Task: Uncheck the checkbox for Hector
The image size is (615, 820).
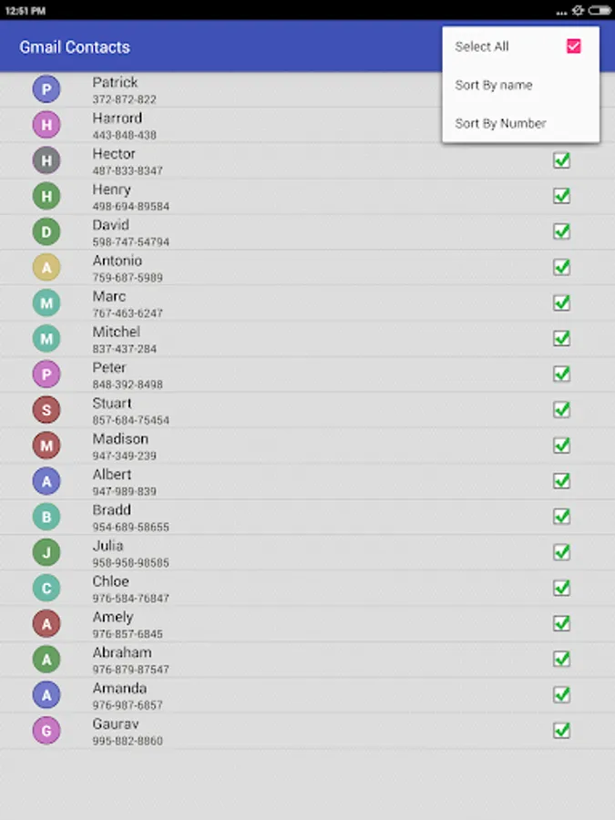Action: point(562,160)
